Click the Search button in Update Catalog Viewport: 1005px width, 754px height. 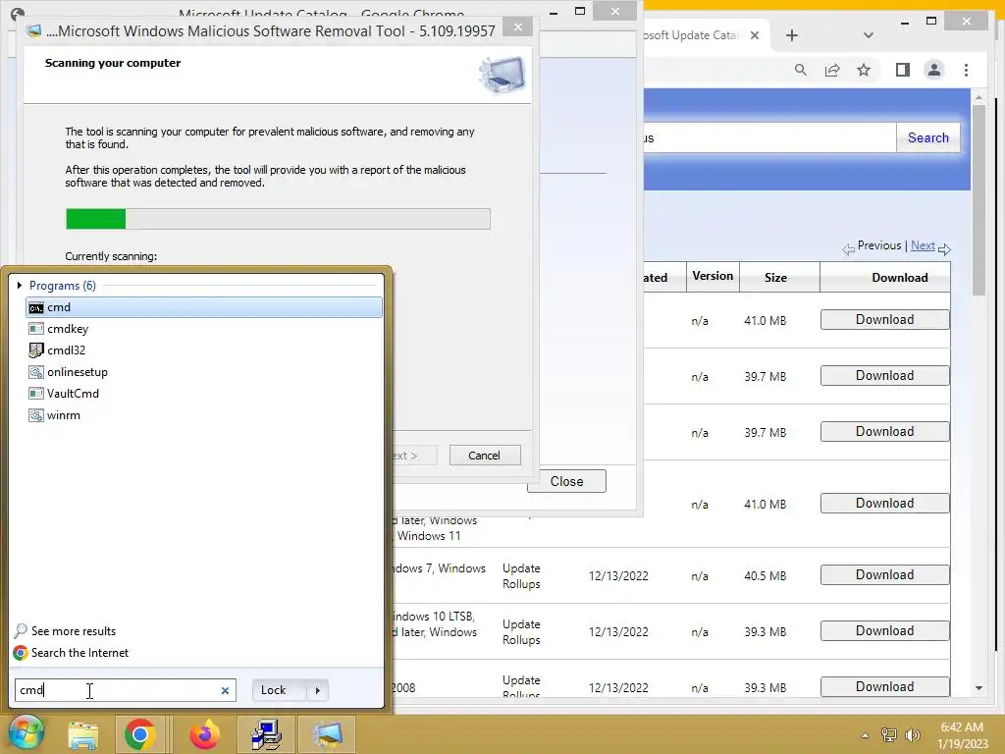click(928, 137)
